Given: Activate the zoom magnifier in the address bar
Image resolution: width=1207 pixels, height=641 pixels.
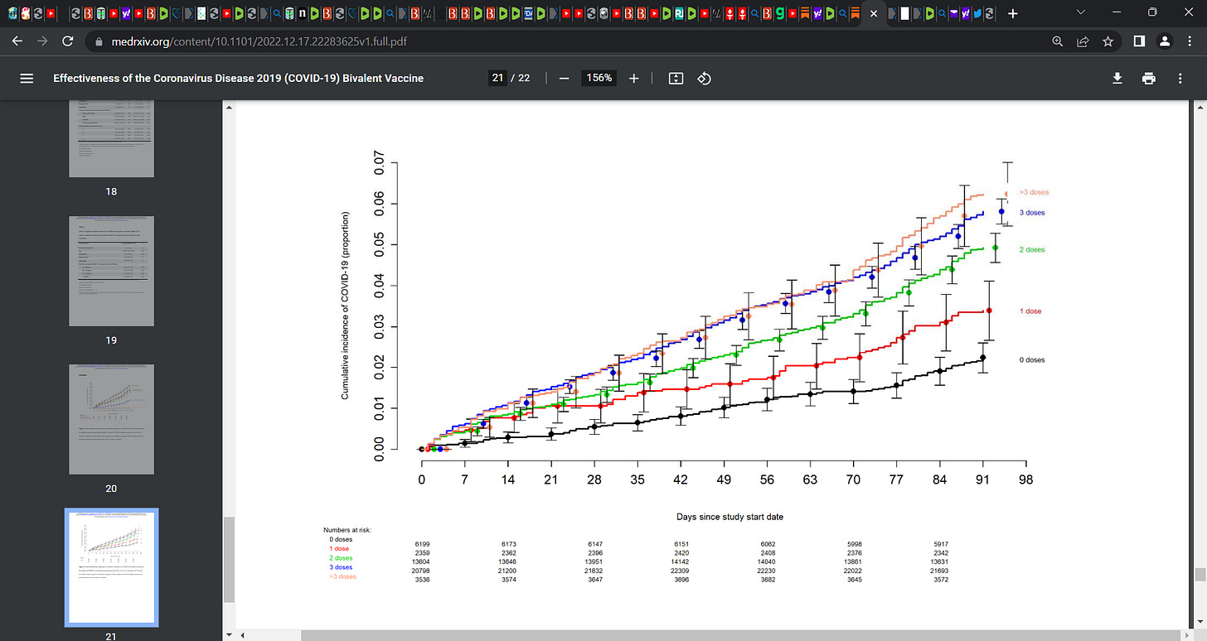Looking at the screenshot, I should (x=1056, y=41).
